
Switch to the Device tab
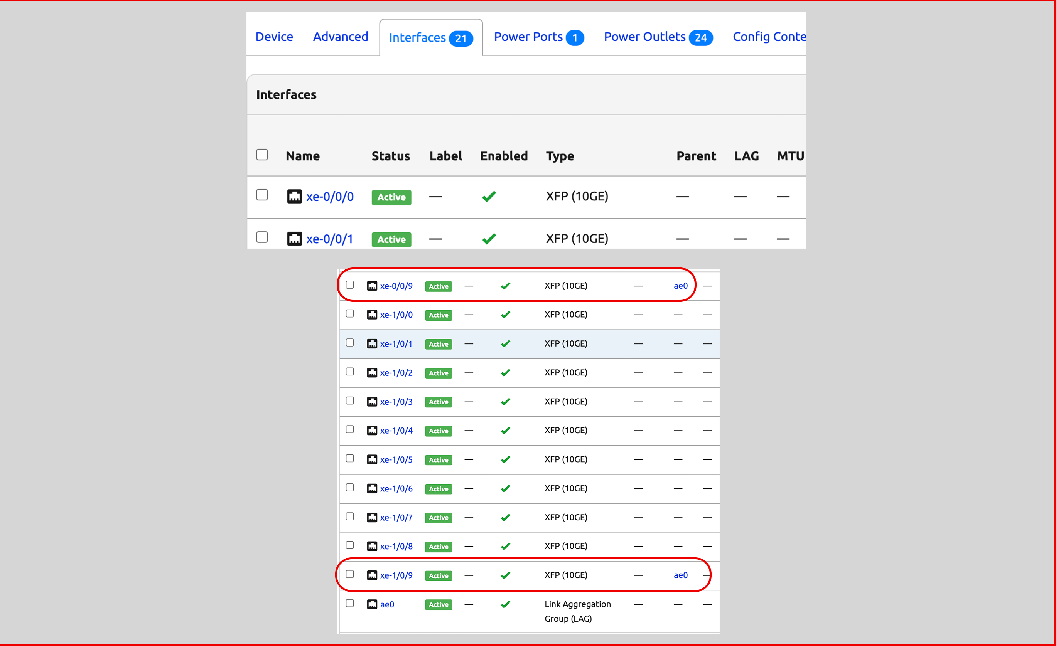point(274,37)
